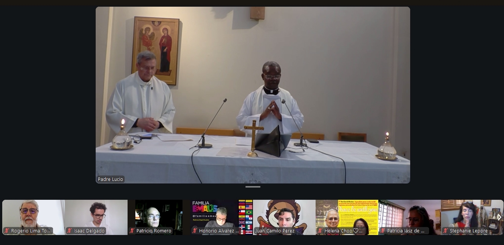The height and width of the screenshot is (245, 504).
Task: Open Honorio Alvarez's Familia Emaús thumbnail
Action: (x=221, y=215)
